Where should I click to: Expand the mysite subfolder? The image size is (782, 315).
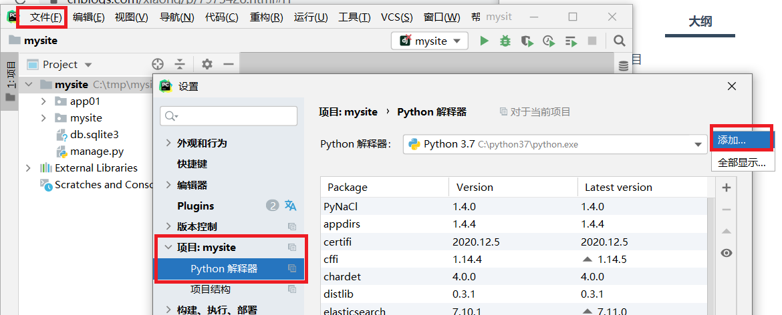(x=43, y=118)
